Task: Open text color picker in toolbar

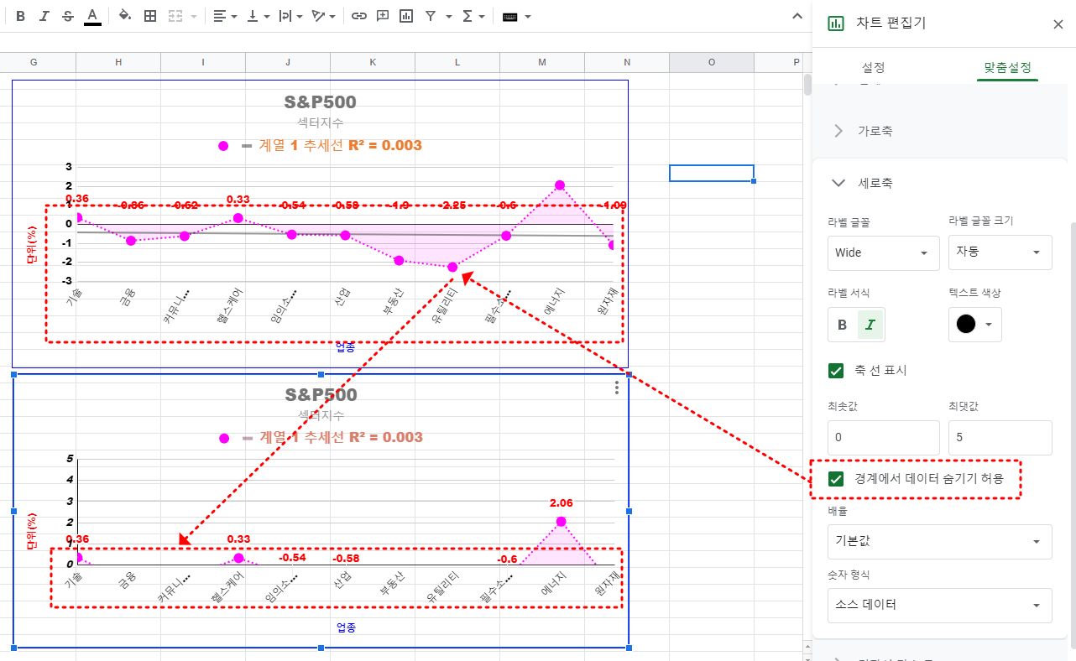Action: coord(92,16)
